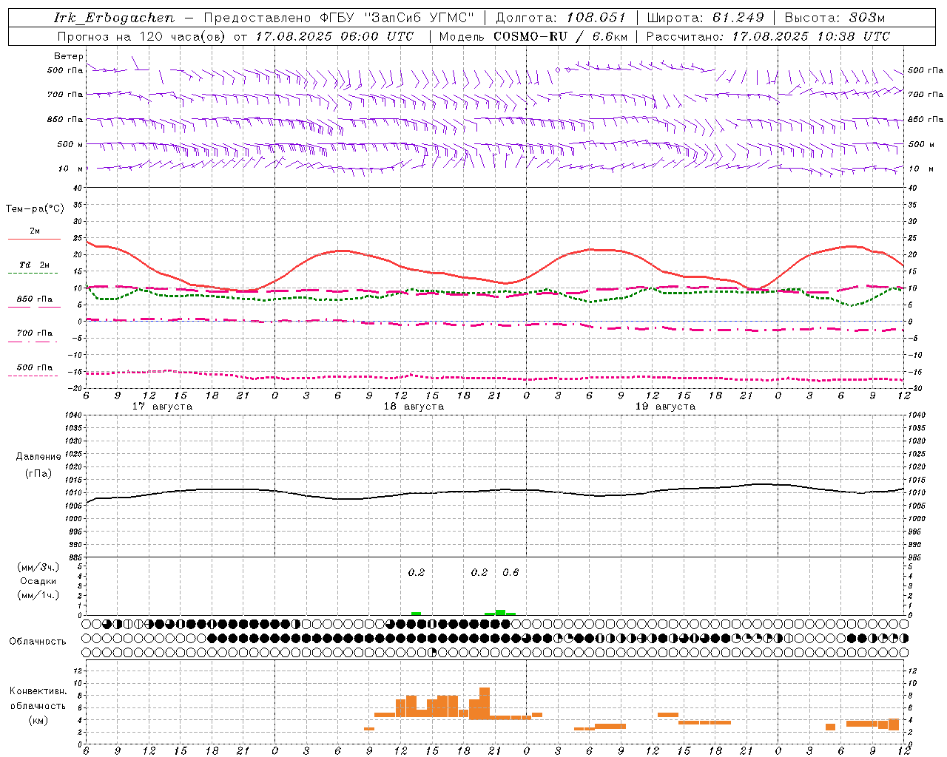Click the "Ветер" wind section label
The height and width of the screenshot is (757, 947).
pos(69,56)
